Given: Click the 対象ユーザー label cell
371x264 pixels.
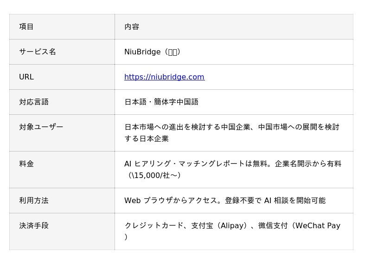Looking at the screenshot, I should (41, 127).
